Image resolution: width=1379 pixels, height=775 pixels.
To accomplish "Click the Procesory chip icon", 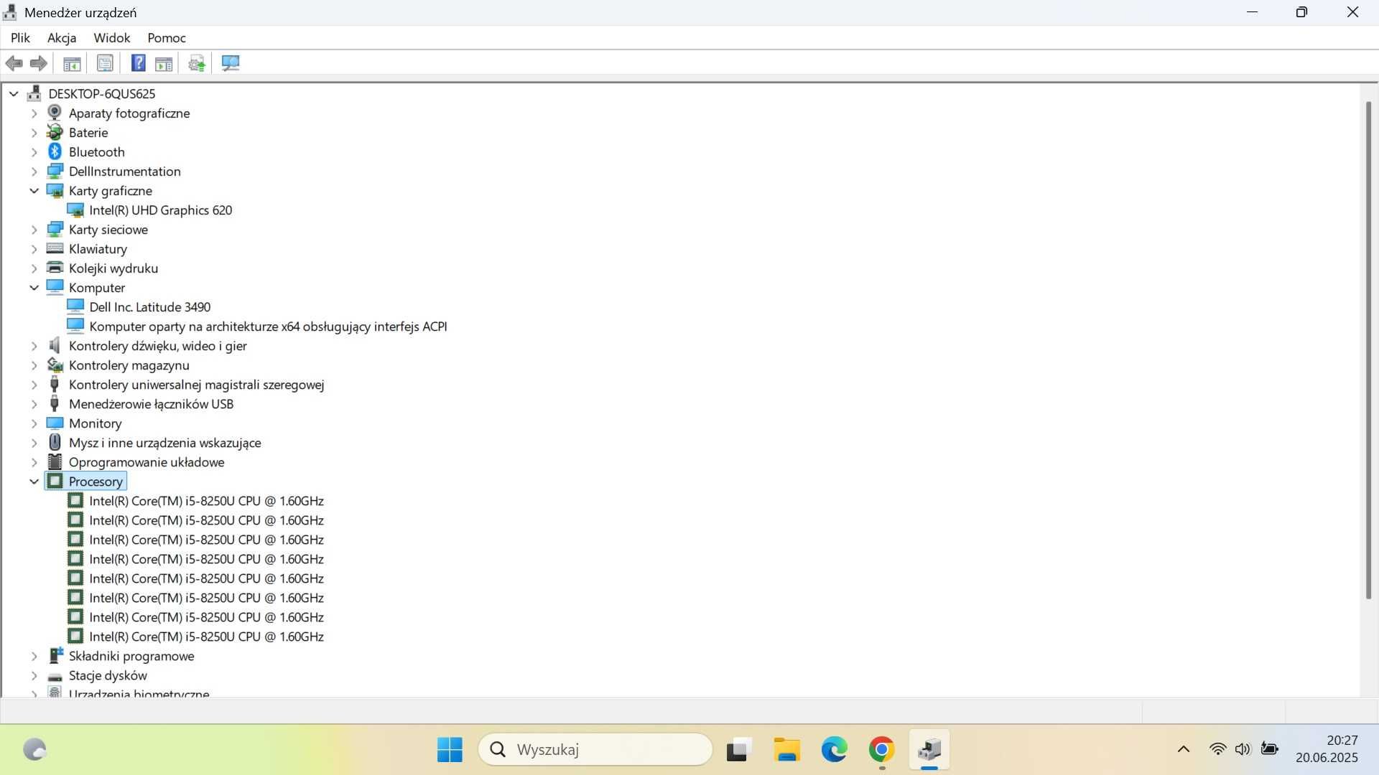I will click(x=55, y=481).
